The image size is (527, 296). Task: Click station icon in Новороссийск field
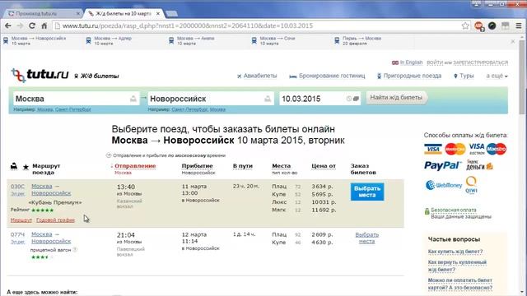point(268,99)
